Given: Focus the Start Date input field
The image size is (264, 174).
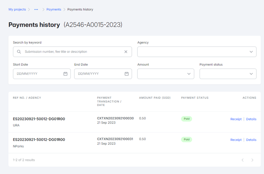Looking at the screenshot, I should (37, 74).
